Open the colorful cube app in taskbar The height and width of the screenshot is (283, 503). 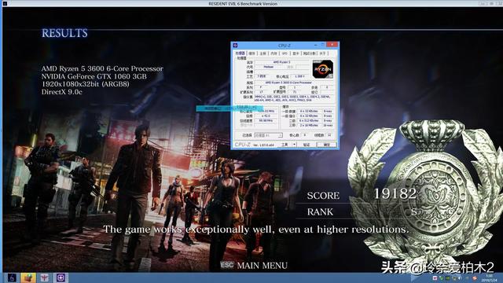(x=28, y=277)
